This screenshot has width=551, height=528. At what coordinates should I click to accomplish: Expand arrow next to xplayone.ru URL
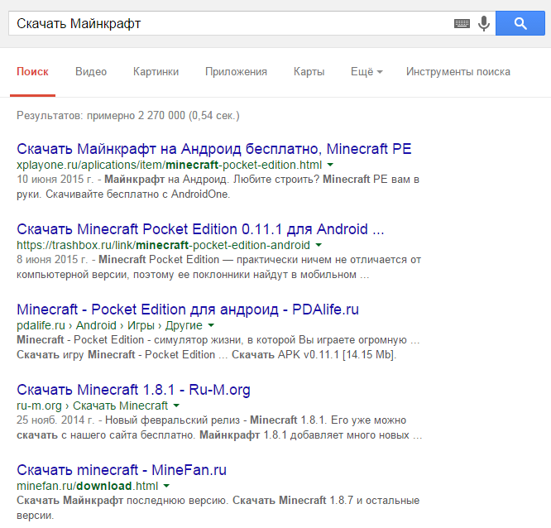(x=330, y=165)
